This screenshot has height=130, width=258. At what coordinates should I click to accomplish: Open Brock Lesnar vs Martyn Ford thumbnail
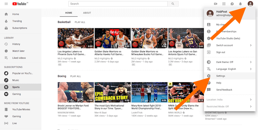click(x=76, y=92)
